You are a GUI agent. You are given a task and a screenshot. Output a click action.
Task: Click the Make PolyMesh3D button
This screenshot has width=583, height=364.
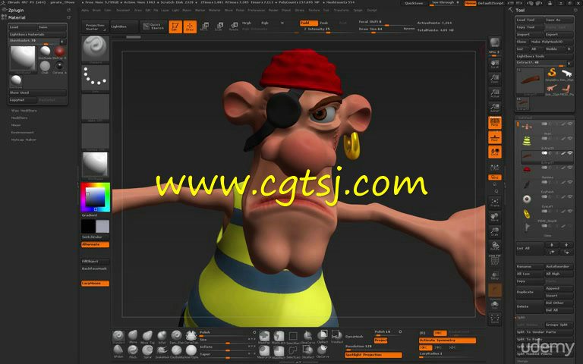click(x=551, y=42)
